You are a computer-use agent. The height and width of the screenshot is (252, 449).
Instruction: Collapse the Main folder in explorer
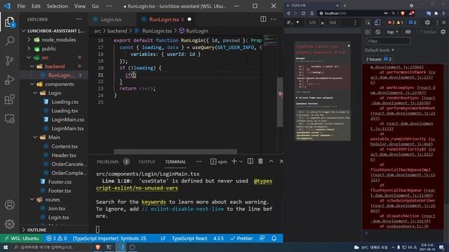(35, 137)
